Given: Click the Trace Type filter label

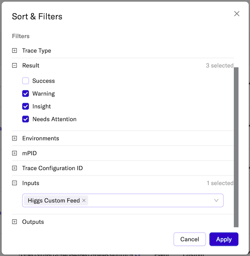Looking at the screenshot, I should (37, 51).
